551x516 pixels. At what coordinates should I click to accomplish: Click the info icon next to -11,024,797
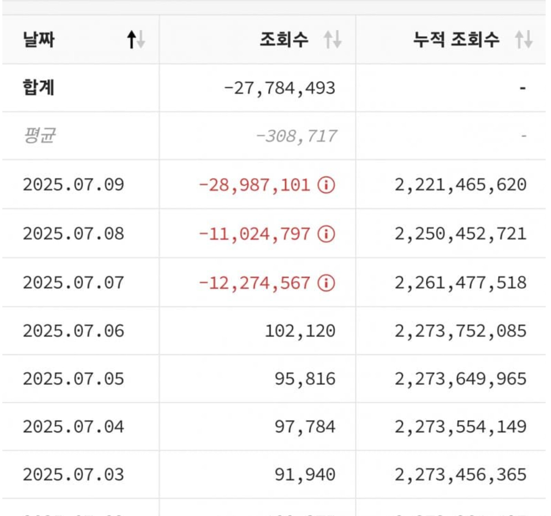coord(326,234)
